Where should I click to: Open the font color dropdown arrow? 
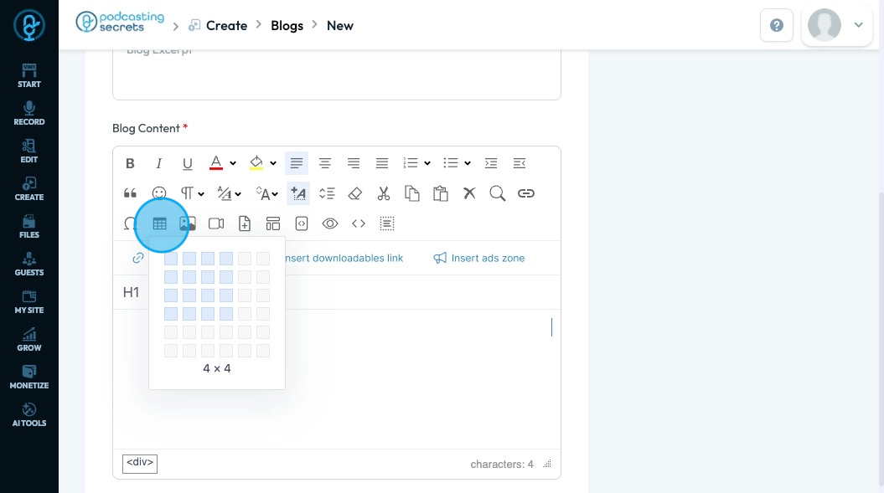(x=233, y=163)
